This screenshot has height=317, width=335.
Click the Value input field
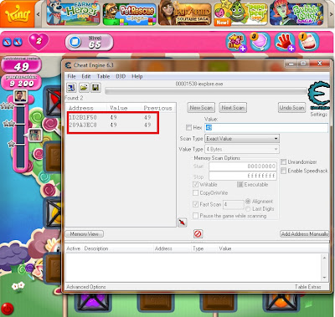266,127
